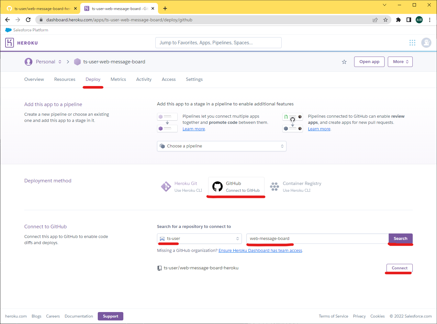The width and height of the screenshot is (437, 324).
Task: Click the Personal account avatar icon
Action: point(28,62)
